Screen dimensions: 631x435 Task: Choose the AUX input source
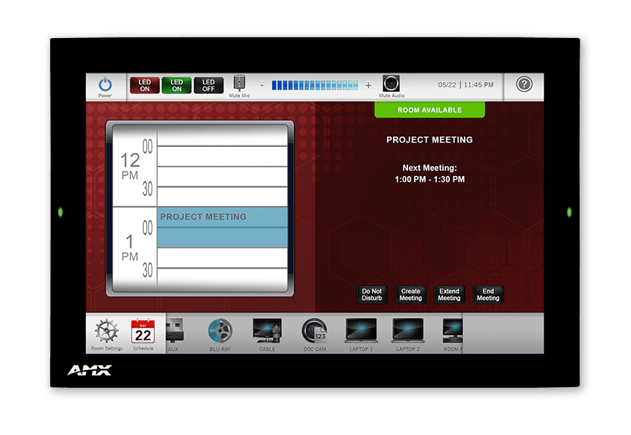(173, 332)
